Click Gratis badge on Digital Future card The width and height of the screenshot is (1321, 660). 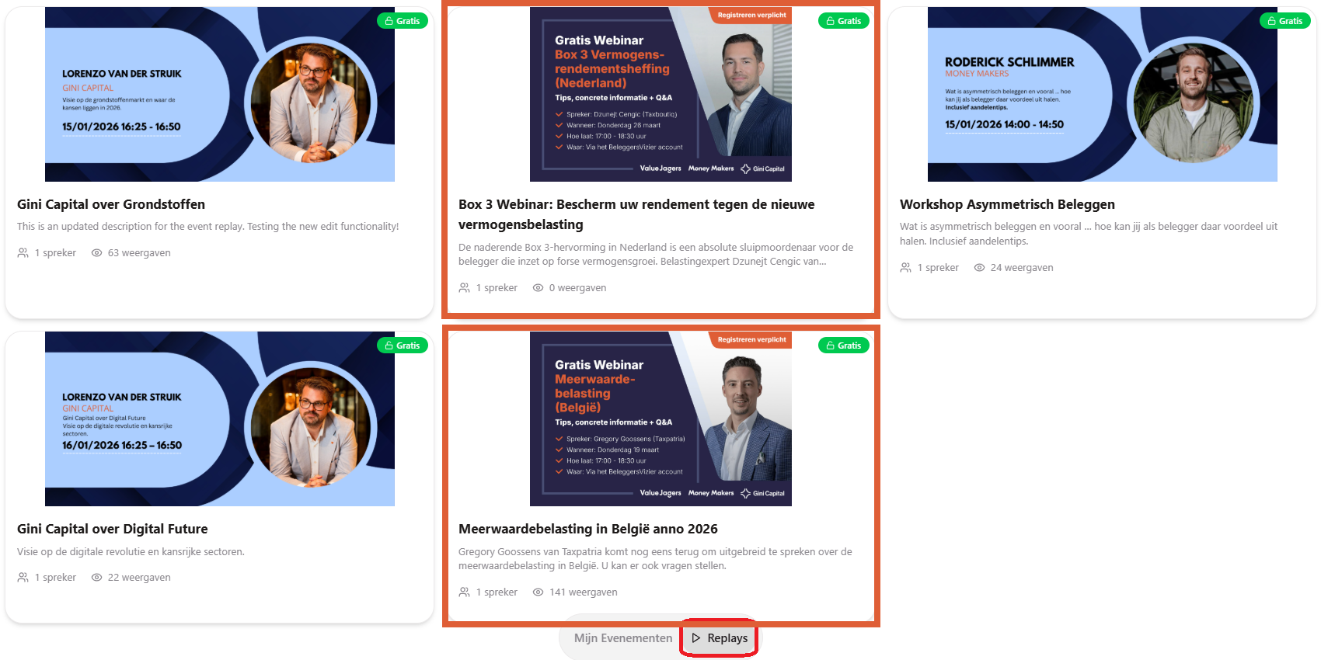tap(403, 346)
